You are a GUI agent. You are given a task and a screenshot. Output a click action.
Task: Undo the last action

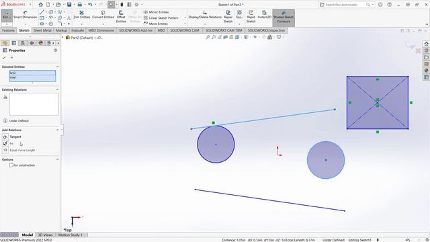coord(90,5)
